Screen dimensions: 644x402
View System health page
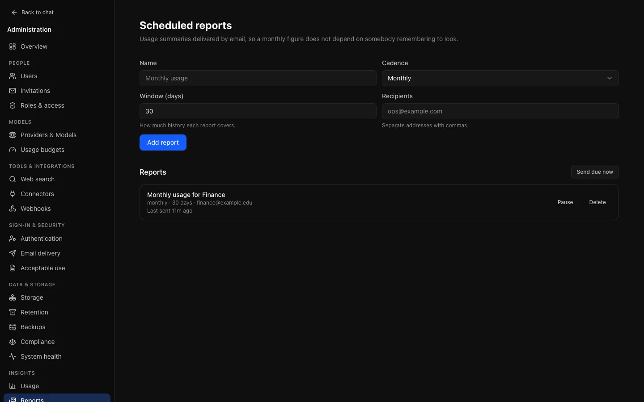57,356
